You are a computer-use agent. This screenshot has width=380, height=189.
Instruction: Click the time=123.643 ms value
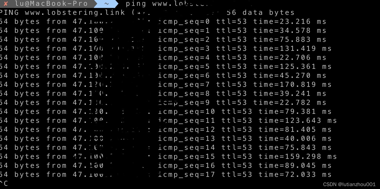point(298,121)
